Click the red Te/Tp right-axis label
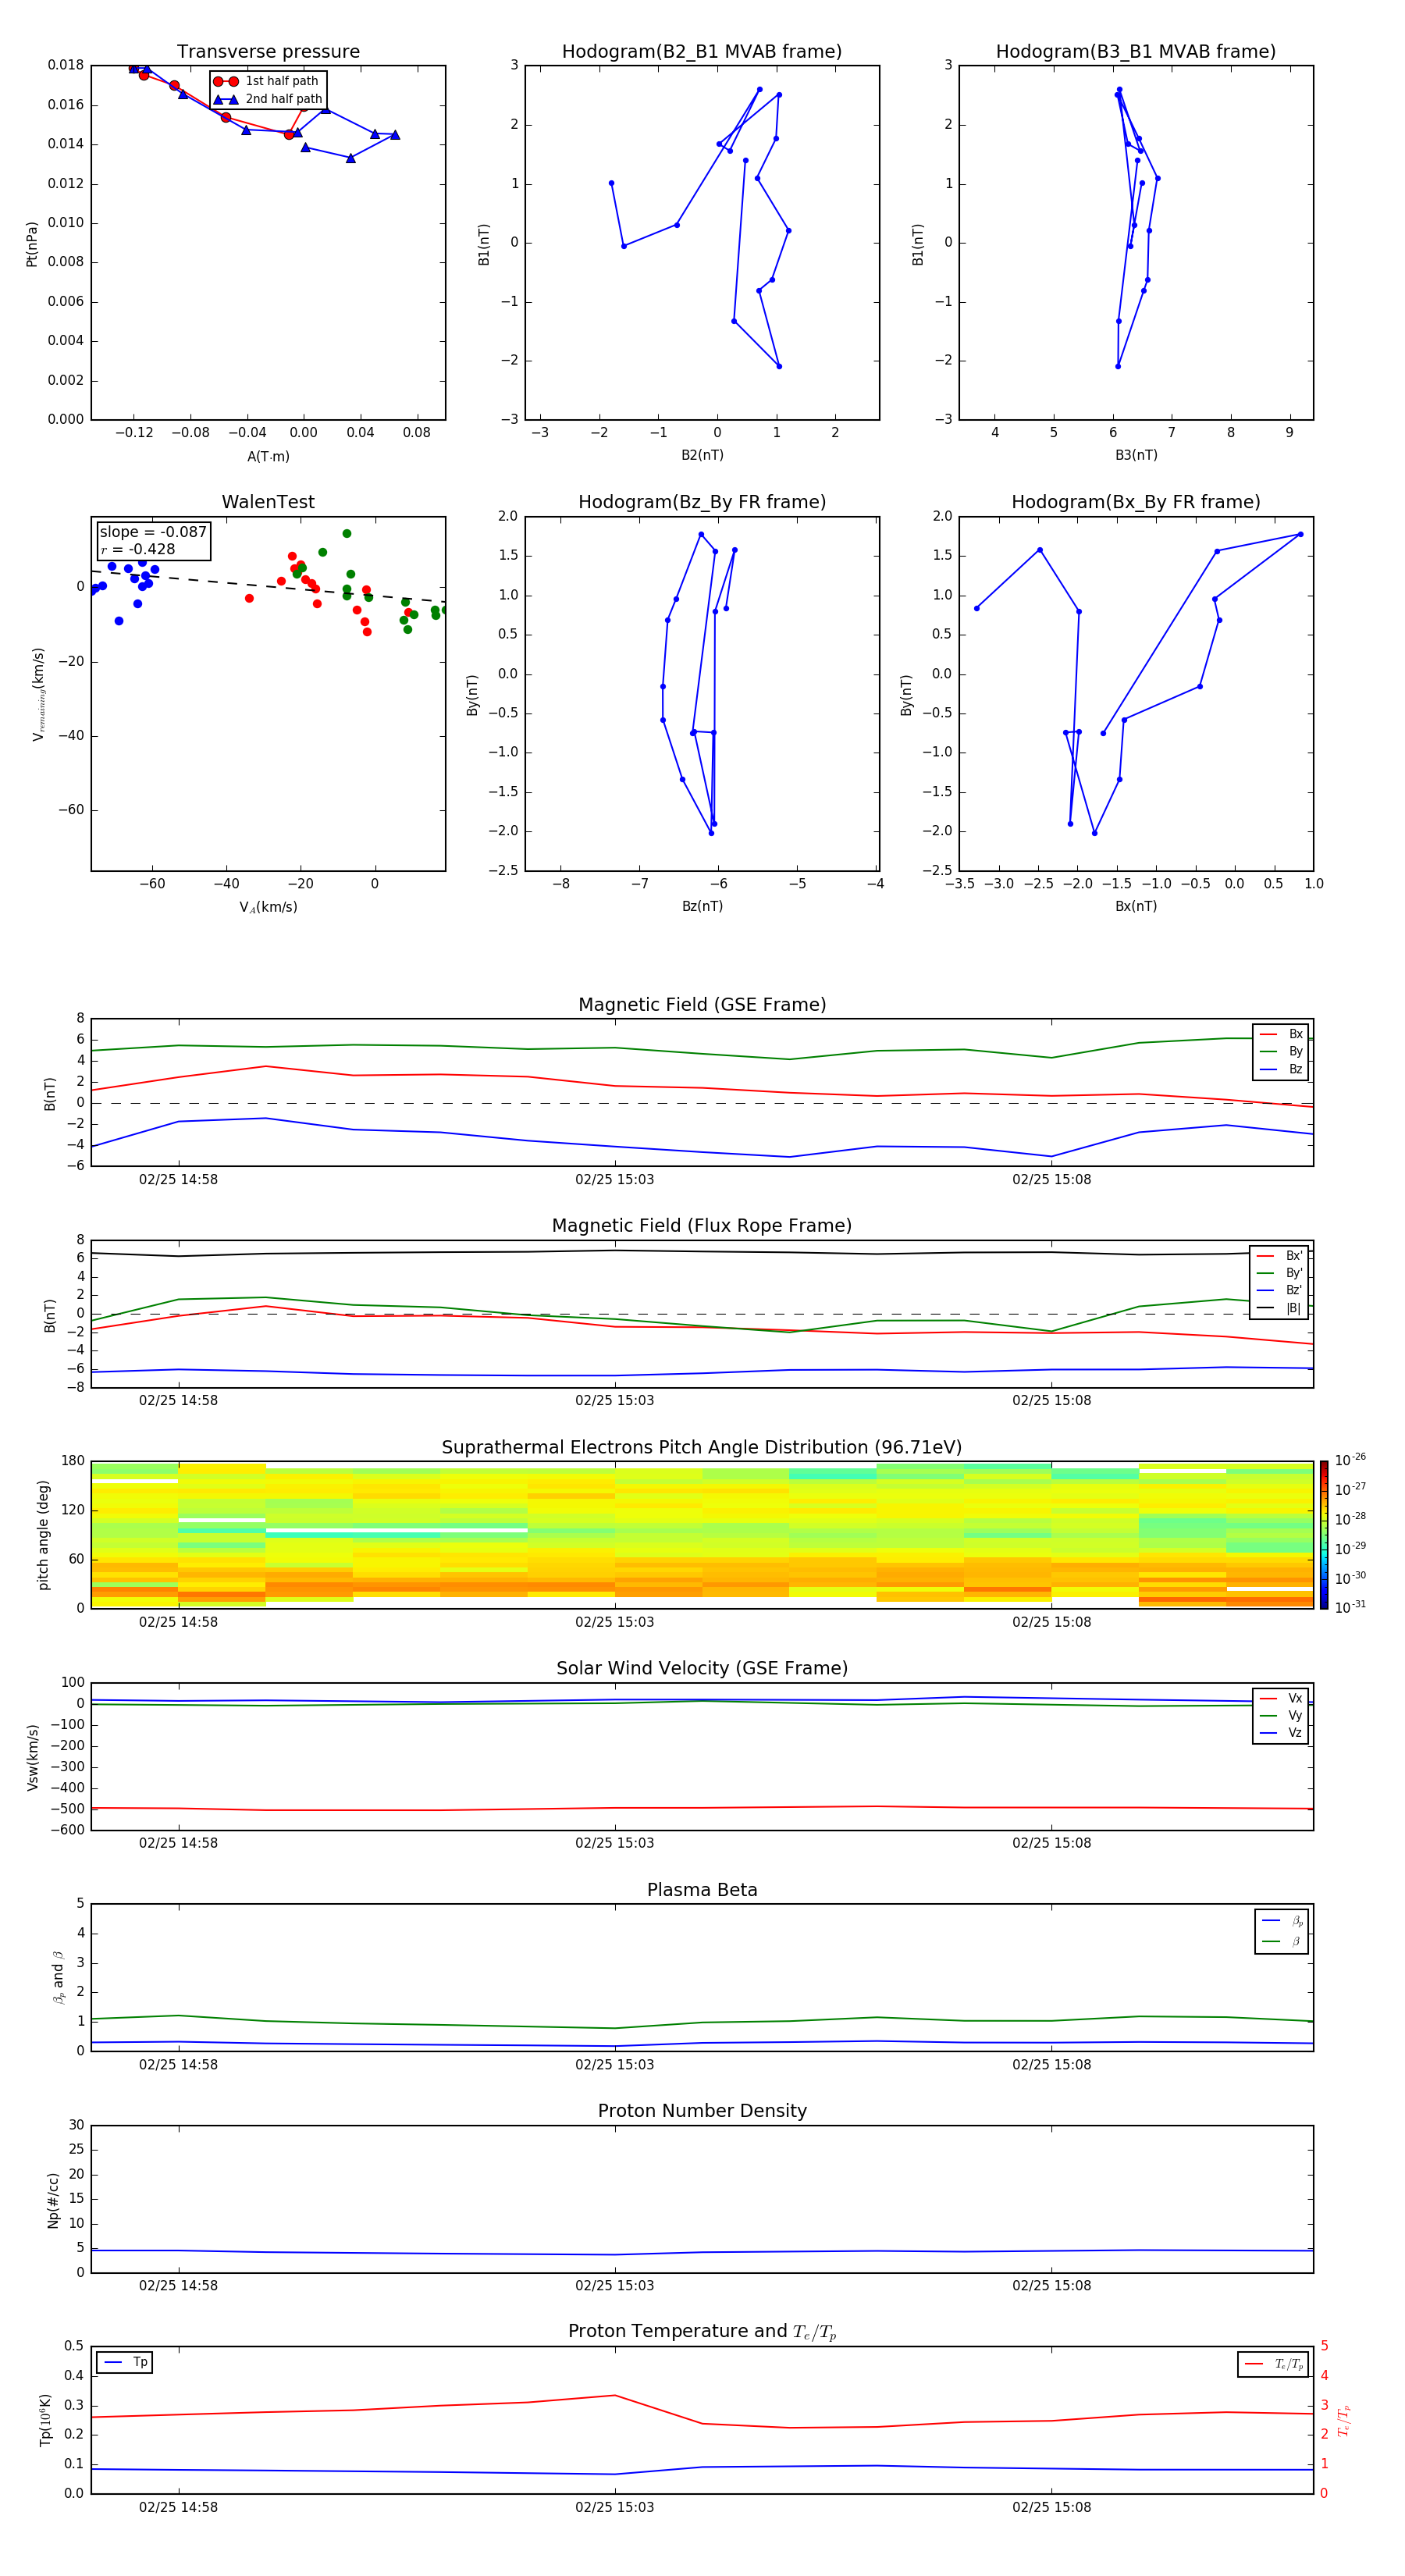The image size is (1405, 2576). coord(1343,2421)
